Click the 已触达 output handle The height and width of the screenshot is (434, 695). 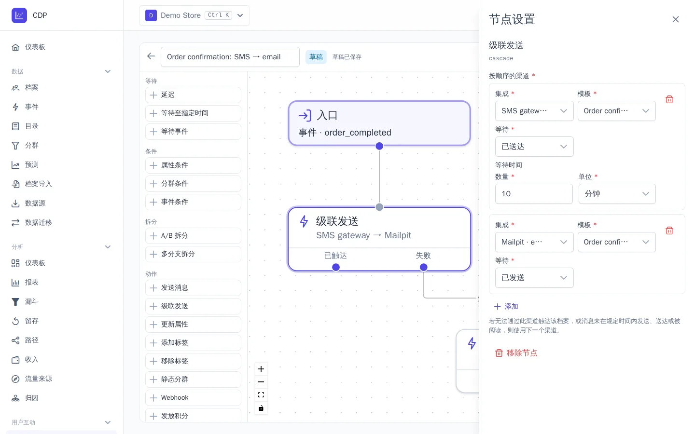pyautogui.click(x=336, y=267)
